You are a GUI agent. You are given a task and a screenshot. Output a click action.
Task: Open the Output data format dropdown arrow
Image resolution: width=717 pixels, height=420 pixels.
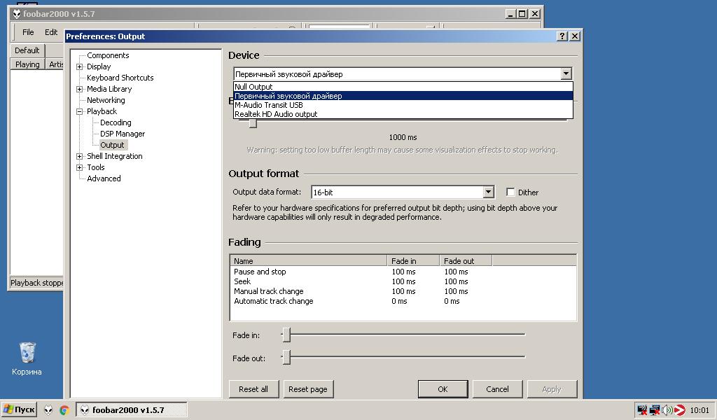coord(488,192)
